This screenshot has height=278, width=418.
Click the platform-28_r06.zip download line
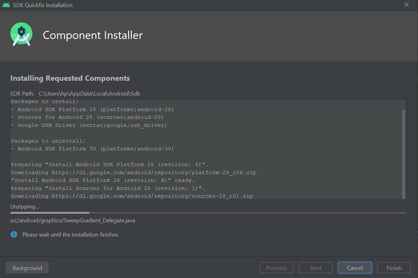coord(134,173)
